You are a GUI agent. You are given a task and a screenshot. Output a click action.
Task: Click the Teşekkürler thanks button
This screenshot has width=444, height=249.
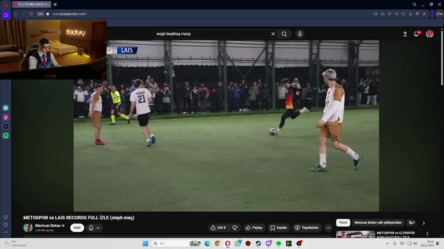coord(307,228)
